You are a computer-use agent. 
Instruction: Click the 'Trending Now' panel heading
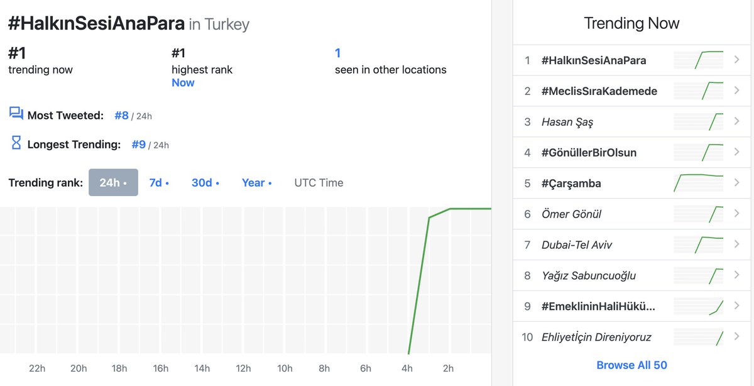click(x=631, y=23)
